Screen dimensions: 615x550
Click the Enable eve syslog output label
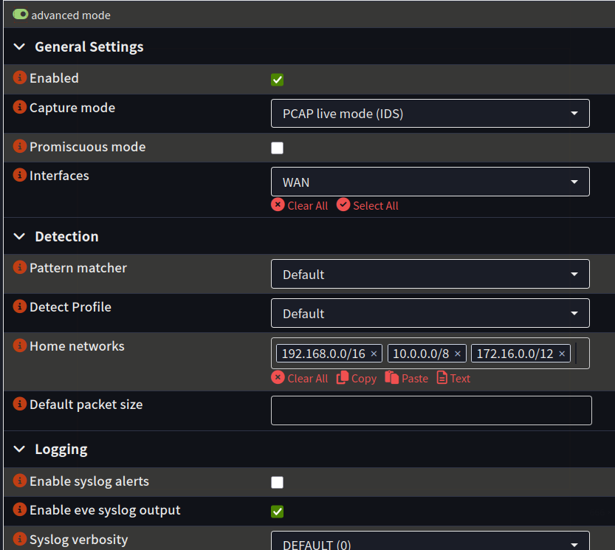[x=105, y=510]
